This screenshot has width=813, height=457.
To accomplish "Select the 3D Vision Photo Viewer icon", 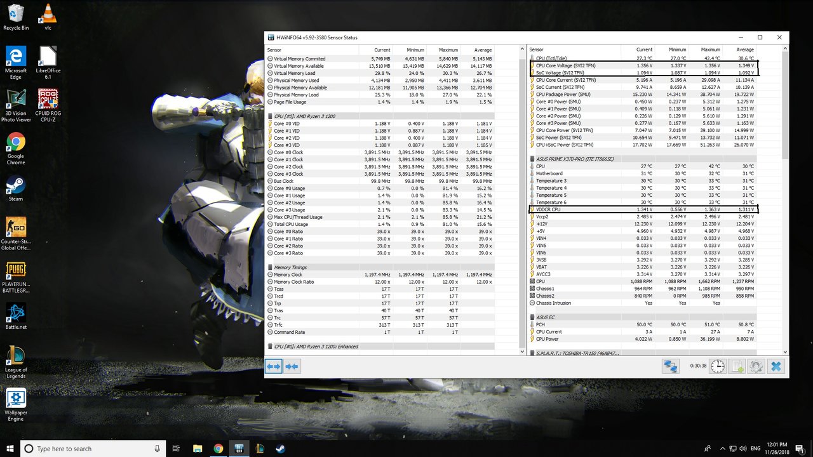I will 16,105.
